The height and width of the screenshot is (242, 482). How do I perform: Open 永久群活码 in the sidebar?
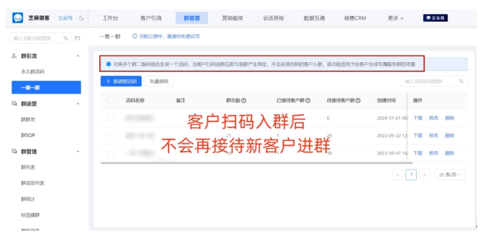point(32,72)
